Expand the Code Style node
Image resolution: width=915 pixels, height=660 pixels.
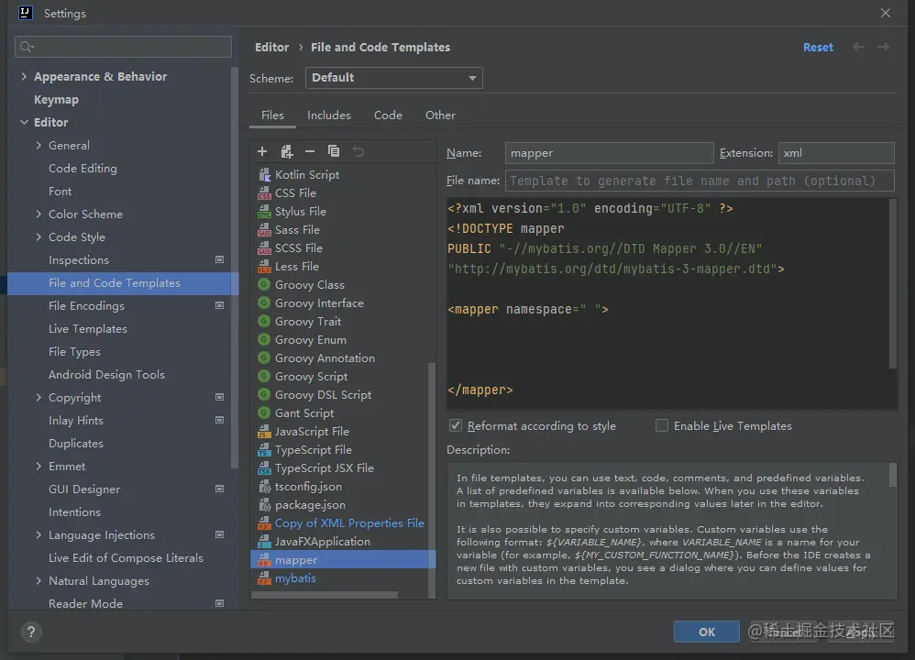[39, 237]
